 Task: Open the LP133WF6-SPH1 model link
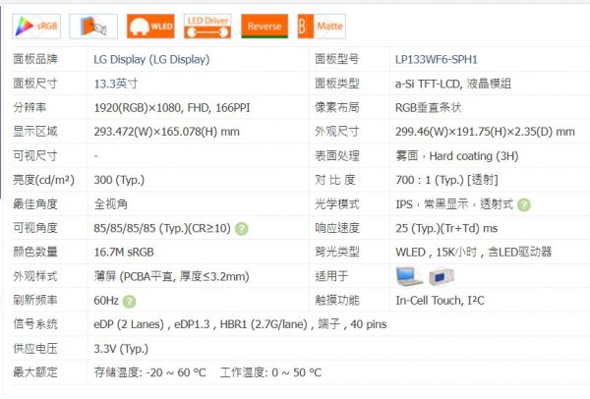pyautogui.click(x=436, y=59)
